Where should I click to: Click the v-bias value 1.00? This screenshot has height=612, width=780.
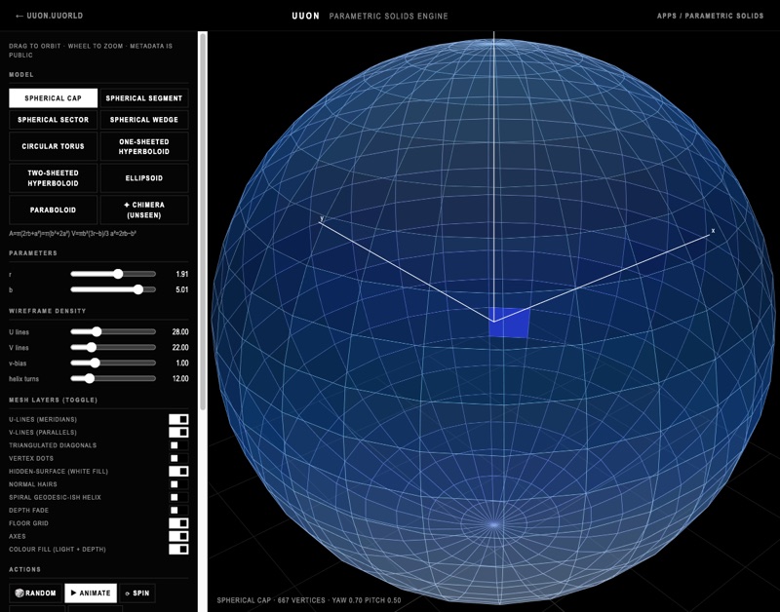[182, 363]
